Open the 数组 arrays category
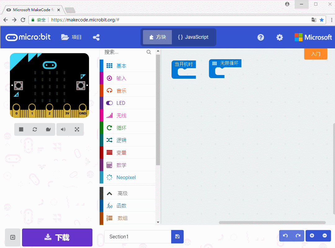 tap(128, 218)
